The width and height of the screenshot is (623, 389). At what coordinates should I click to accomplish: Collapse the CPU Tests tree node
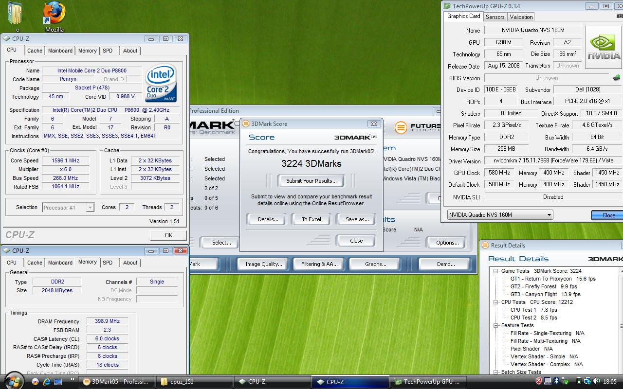tap(495, 302)
